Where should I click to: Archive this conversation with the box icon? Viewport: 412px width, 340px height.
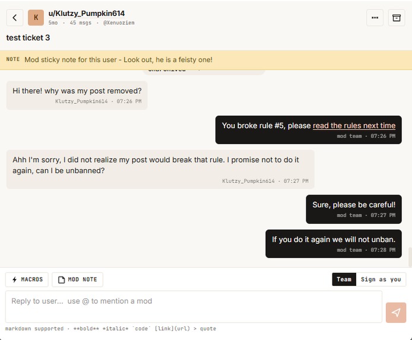click(397, 18)
